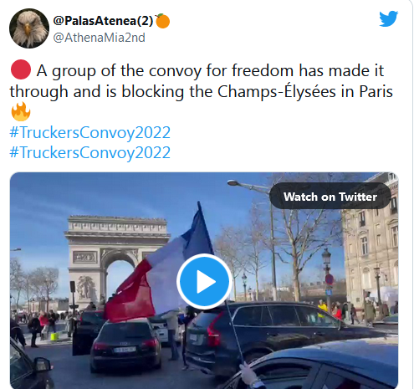Click the red circle emoji in tweet
The height and width of the screenshot is (389, 414).
pos(21,69)
